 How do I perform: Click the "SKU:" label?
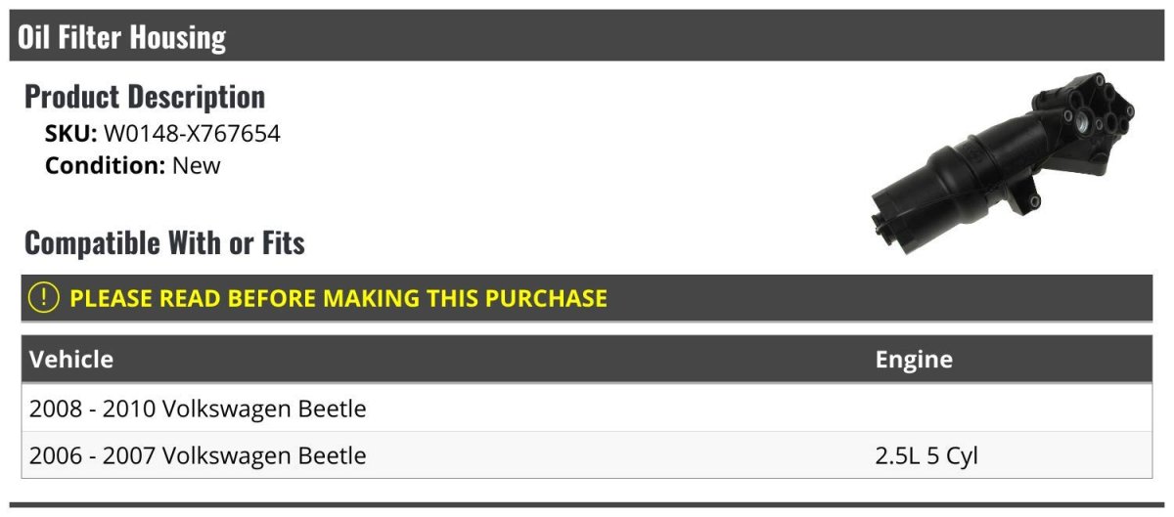pyautogui.click(x=70, y=134)
